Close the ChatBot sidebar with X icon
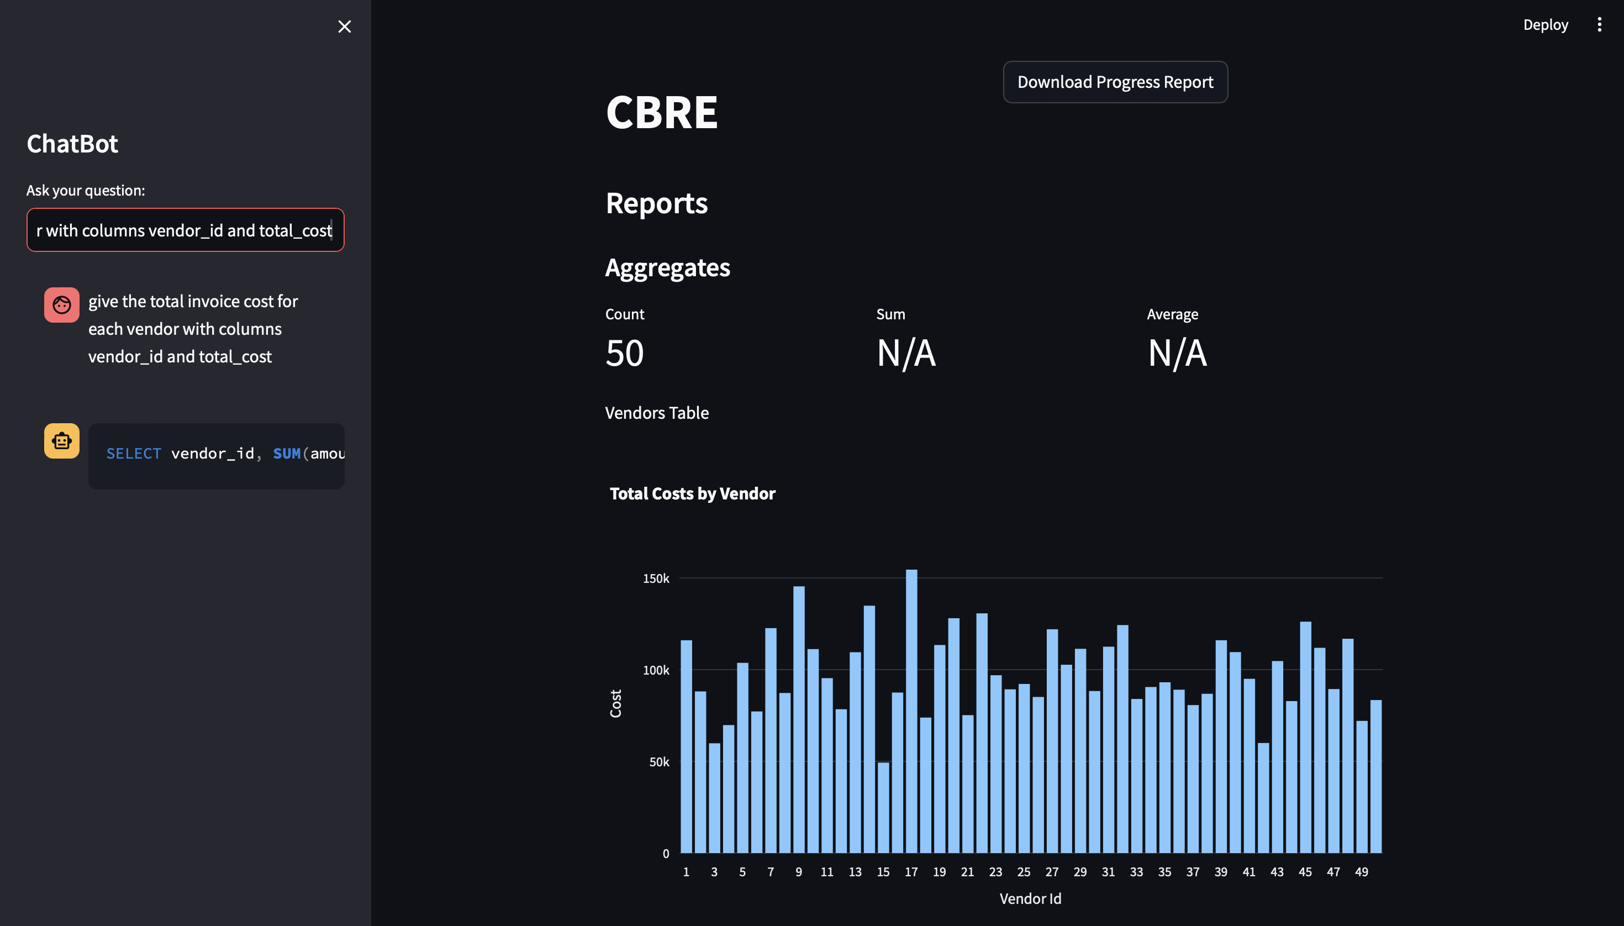 pos(344,27)
